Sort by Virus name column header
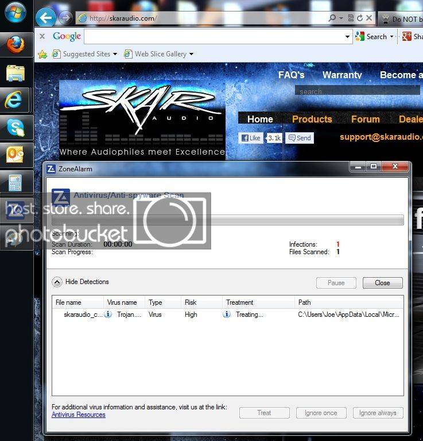This screenshot has height=441, width=423. 125,302
